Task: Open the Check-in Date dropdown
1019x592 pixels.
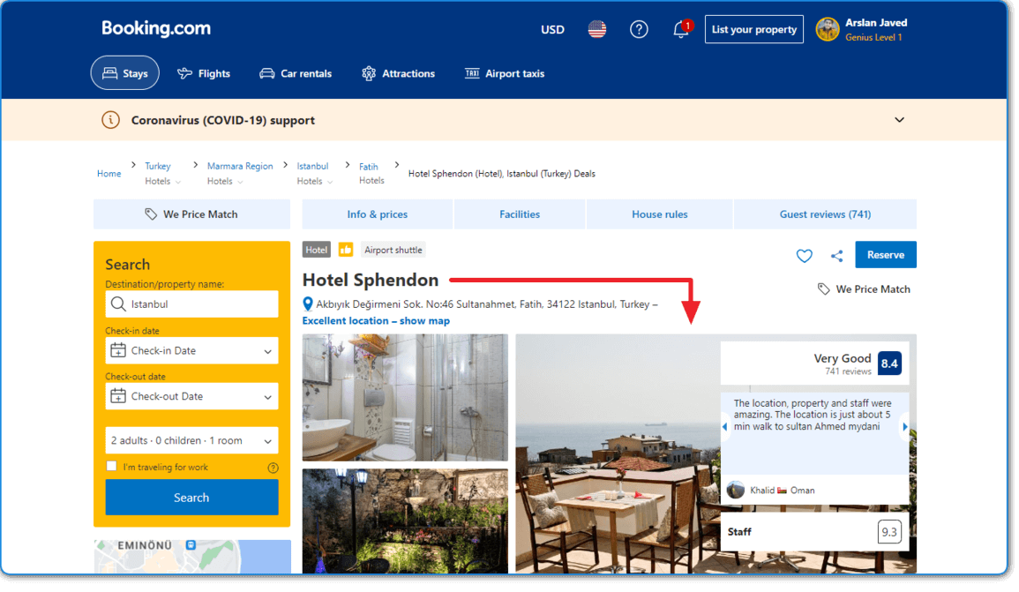Action: coord(191,351)
